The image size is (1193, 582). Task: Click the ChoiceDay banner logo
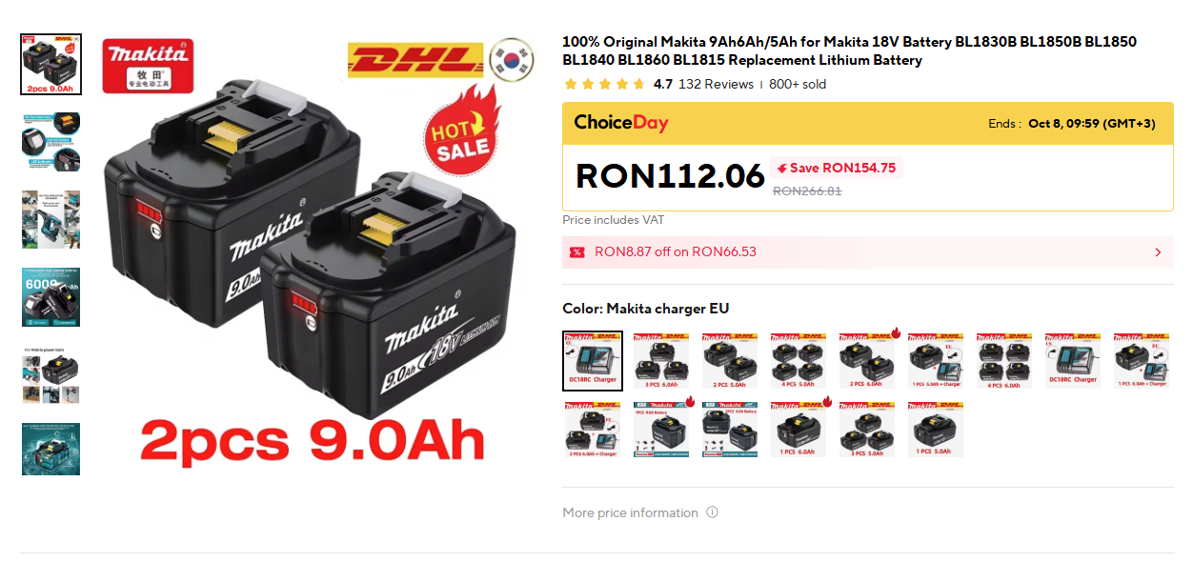pos(621,123)
